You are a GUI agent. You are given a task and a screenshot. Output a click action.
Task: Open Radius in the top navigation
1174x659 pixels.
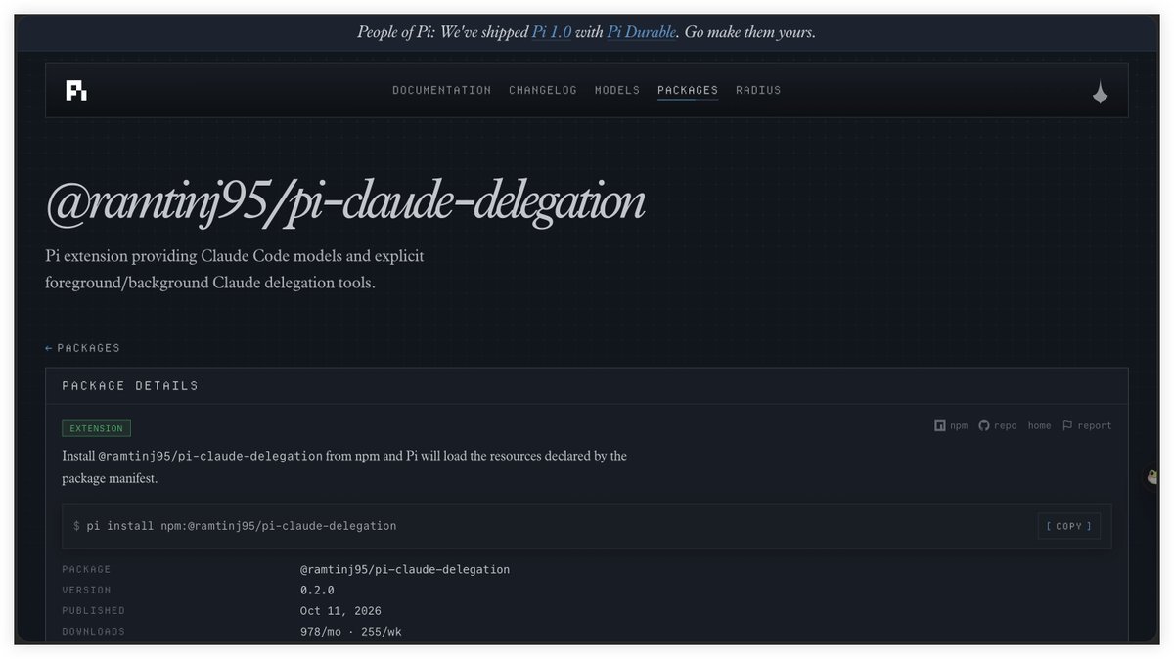click(758, 90)
